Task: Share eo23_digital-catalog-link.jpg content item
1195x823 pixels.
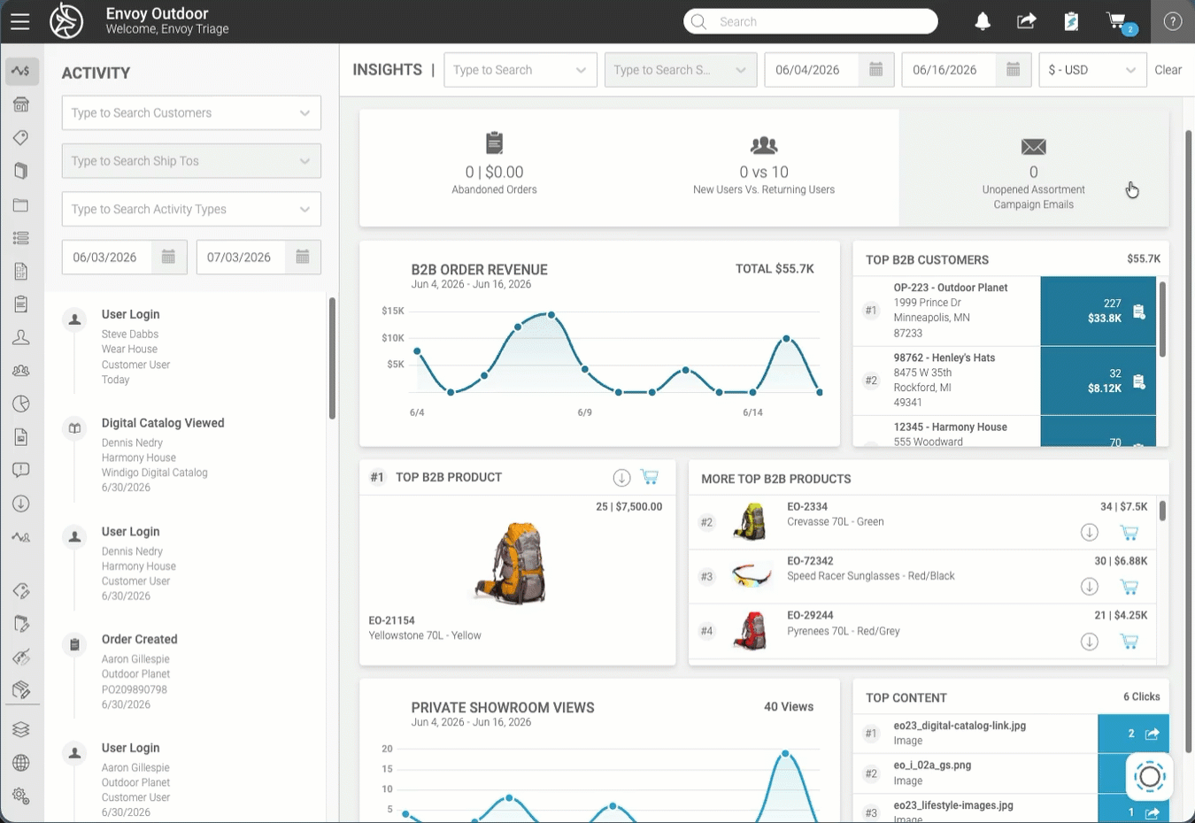Action: 1152,734
